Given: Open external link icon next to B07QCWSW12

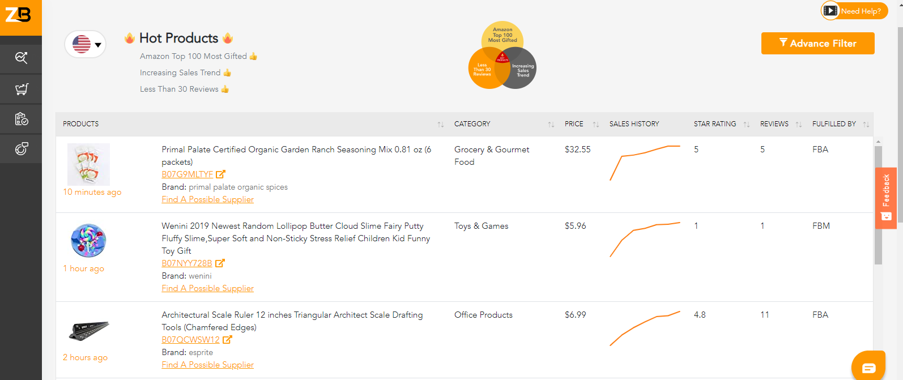Looking at the screenshot, I should pos(227,340).
